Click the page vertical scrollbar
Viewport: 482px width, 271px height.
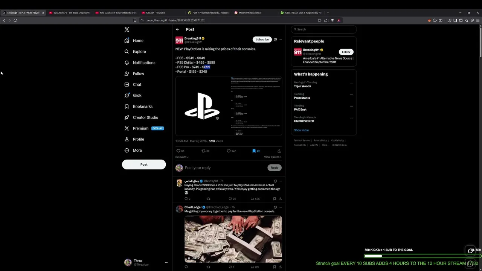click(x=480, y=41)
